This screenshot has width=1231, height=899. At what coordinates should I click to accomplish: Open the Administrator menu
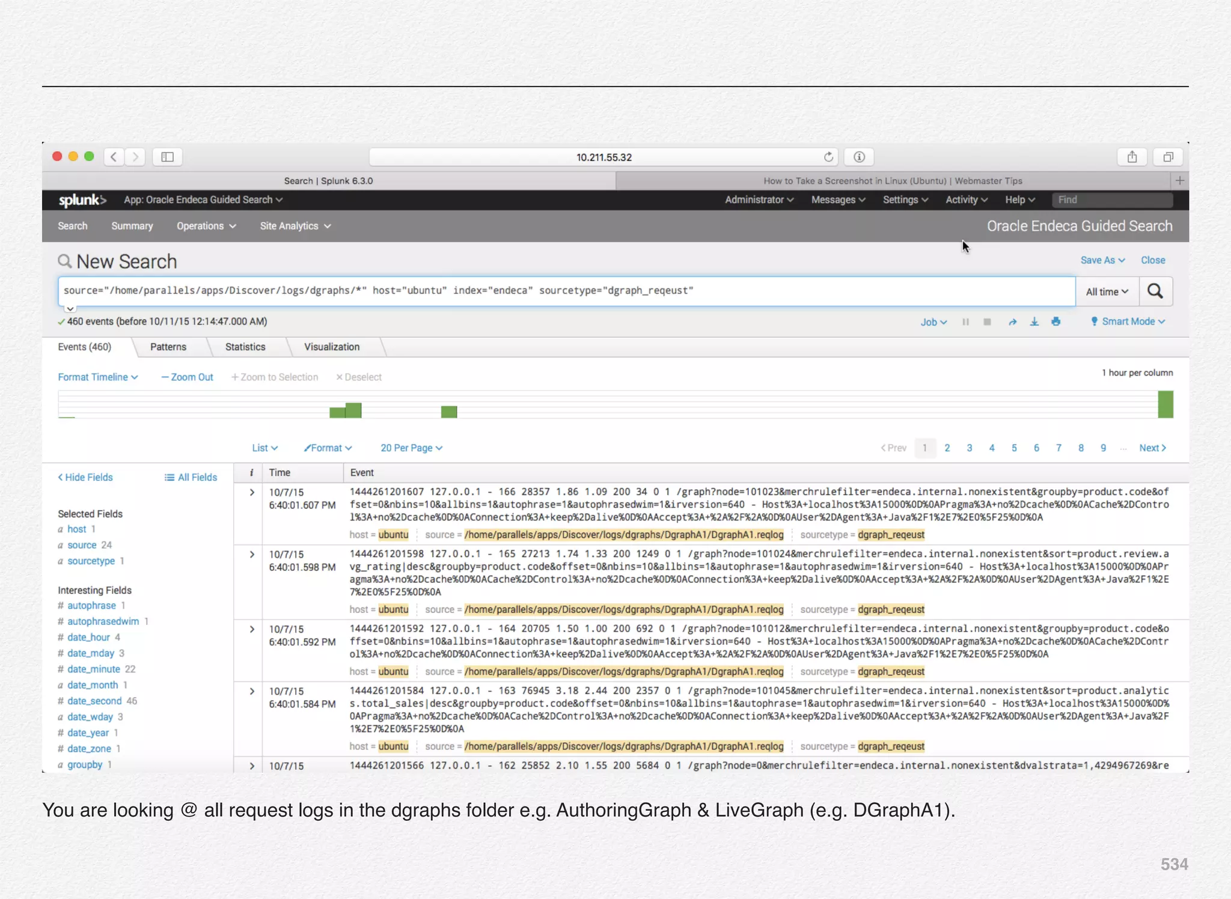point(759,200)
